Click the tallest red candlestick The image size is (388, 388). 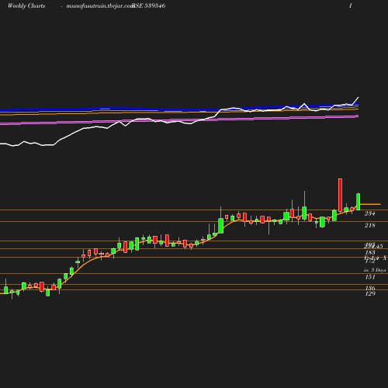[340, 195]
